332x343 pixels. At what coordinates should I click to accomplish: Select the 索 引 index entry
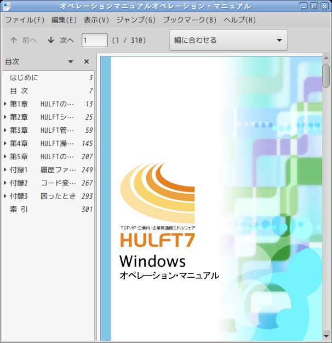pyautogui.click(x=49, y=209)
